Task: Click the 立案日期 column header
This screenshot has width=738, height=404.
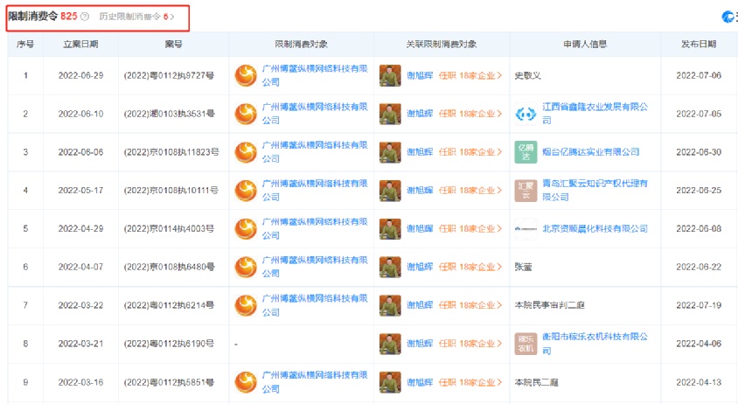Action: click(80, 44)
